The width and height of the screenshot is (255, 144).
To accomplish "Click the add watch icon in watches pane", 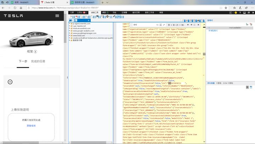I will [247, 24].
